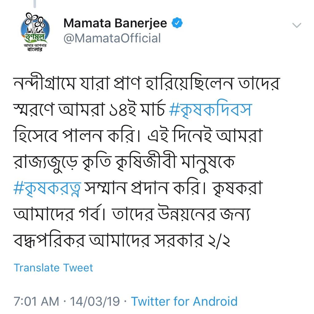Click the 14/03/19 date

point(95,301)
